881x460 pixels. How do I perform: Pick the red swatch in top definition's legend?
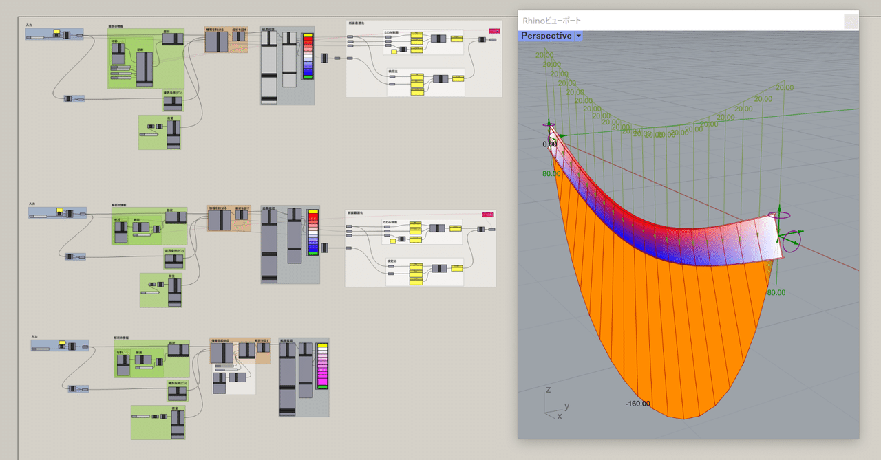point(308,39)
